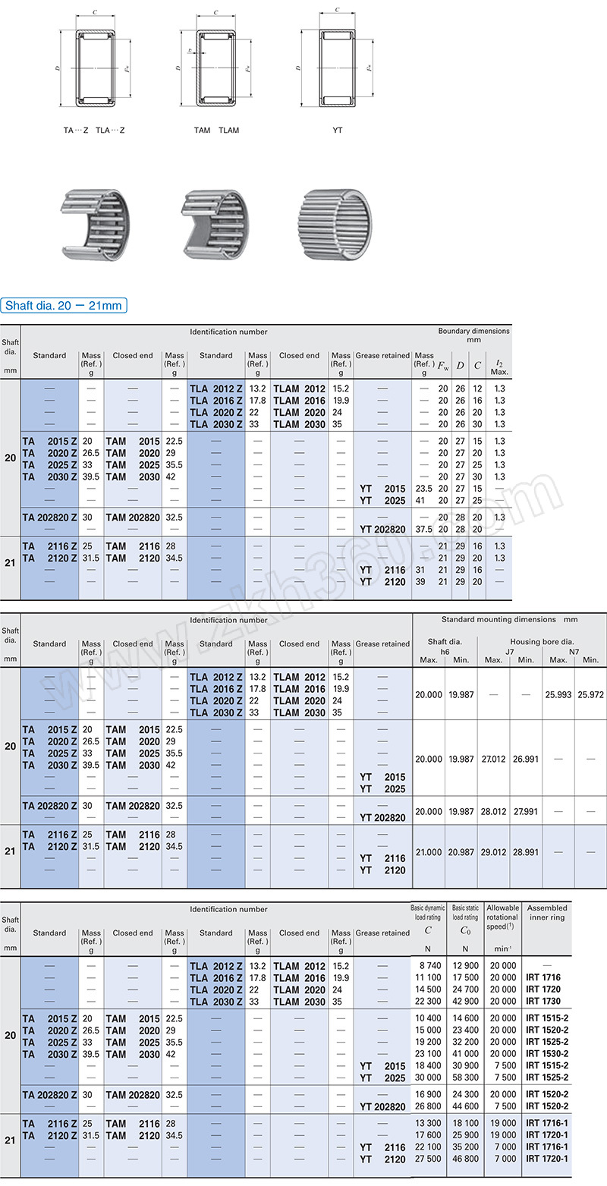Select the 'Basic static load rating' header
This screenshot has height=1186, width=607.
click(465, 913)
